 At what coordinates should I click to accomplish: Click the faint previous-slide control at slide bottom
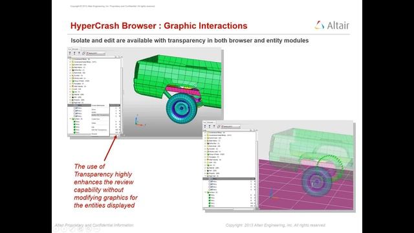(x=56, y=229)
